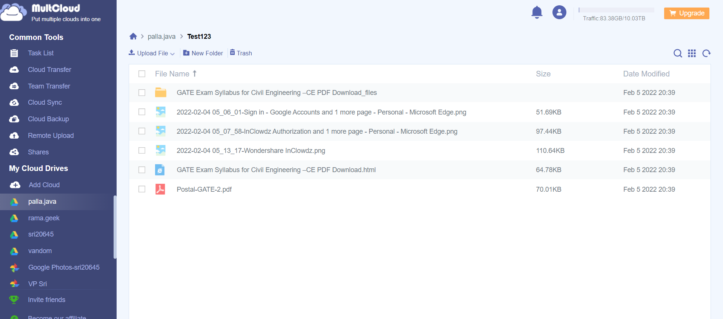Check the GATE Download_files folder checkbox

(x=142, y=93)
